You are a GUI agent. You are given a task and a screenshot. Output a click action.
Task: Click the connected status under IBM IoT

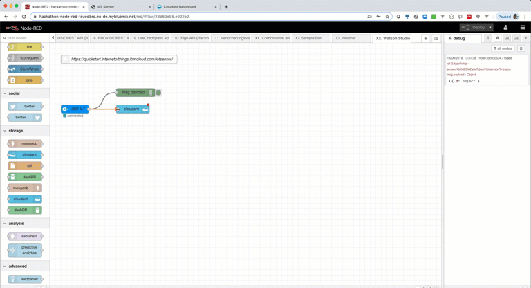click(x=73, y=116)
